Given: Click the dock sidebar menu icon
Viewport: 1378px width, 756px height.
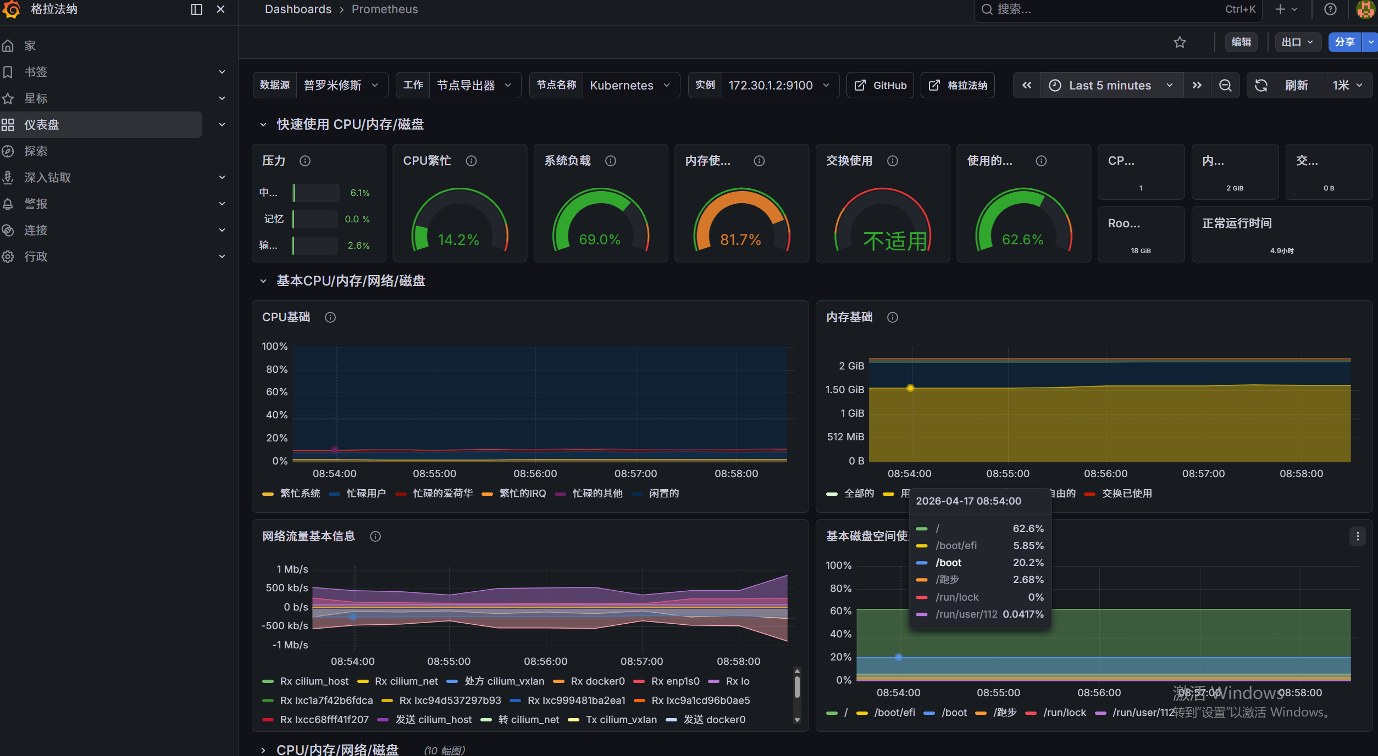Looking at the screenshot, I should coord(196,9).
